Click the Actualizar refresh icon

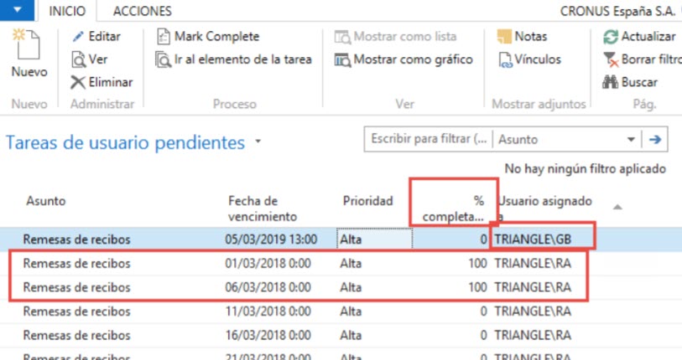tap(611, 37)
